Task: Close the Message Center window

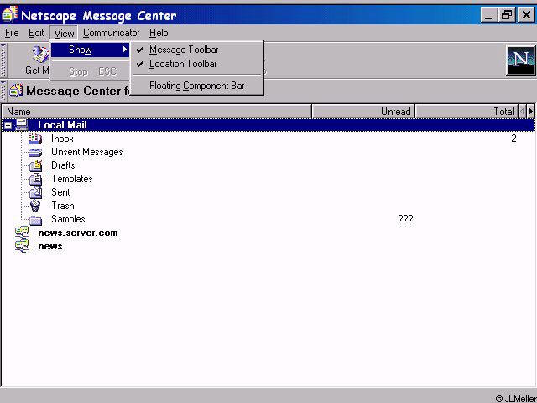Action: (x=526, y=15)
